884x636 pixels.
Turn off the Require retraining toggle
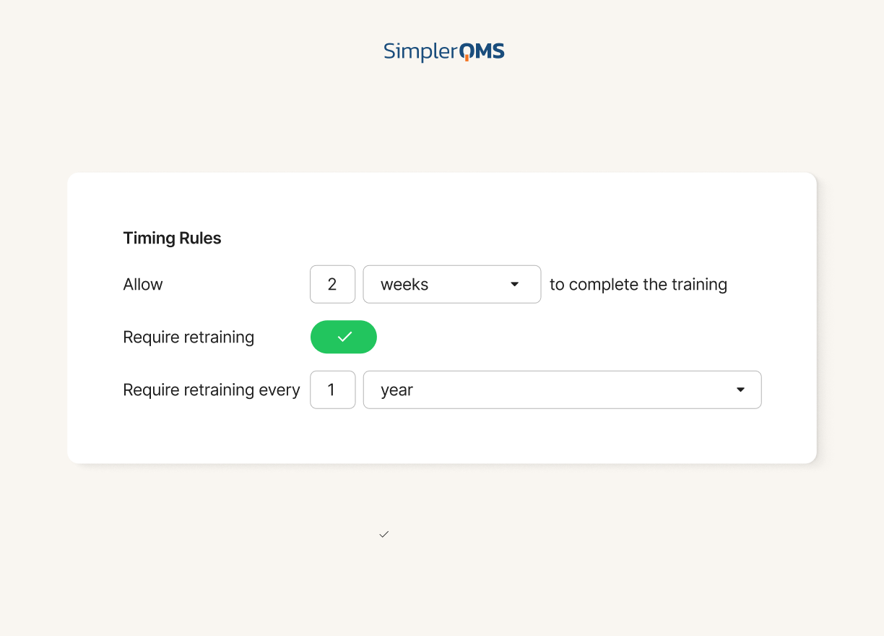(x=344, y=337)
